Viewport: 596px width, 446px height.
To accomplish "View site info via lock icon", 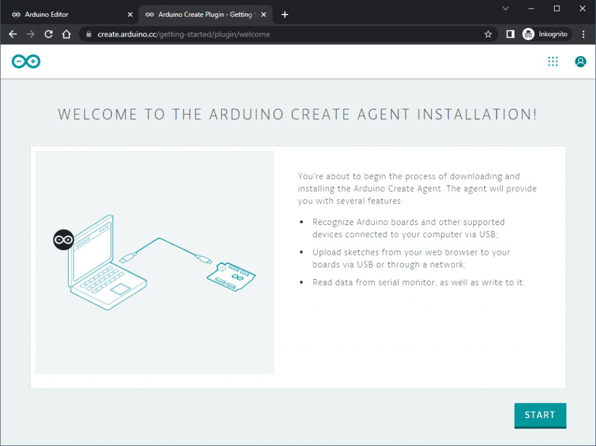I will [89, 34].
